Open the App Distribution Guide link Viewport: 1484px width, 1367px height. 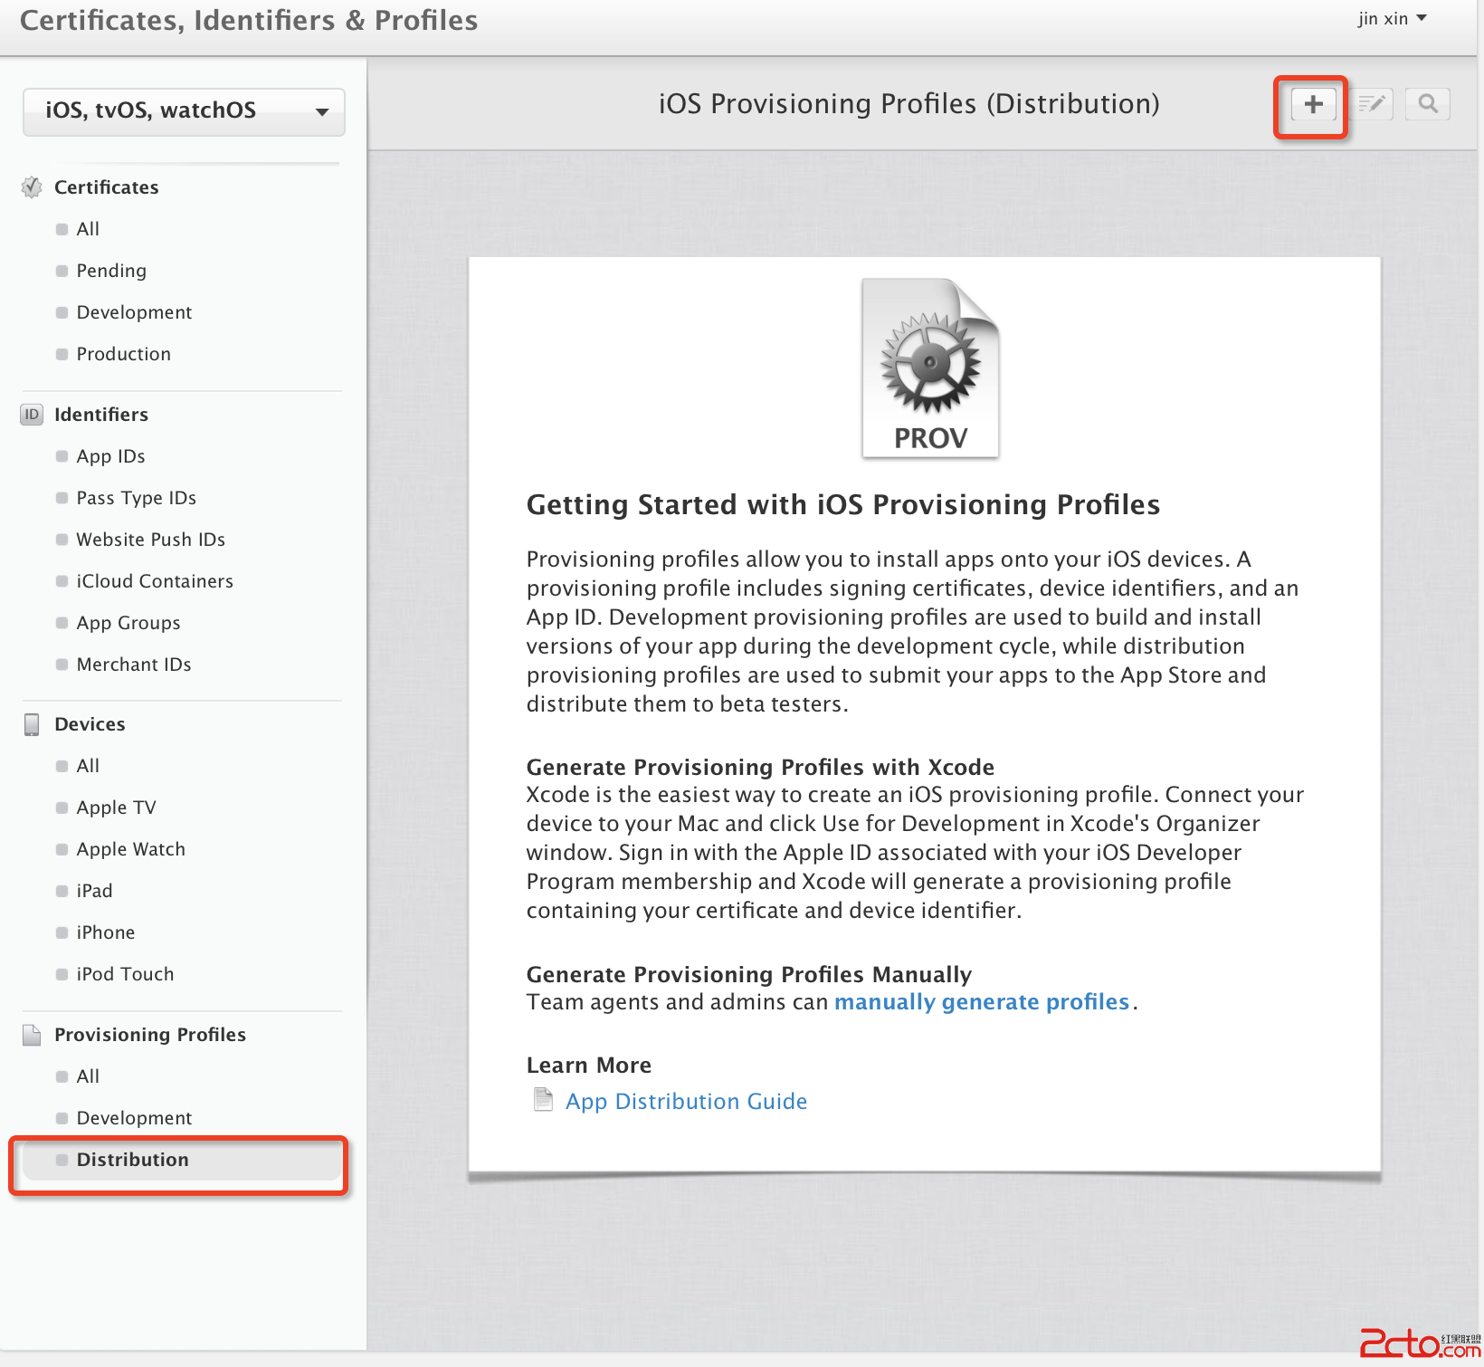click(686, 1101)
